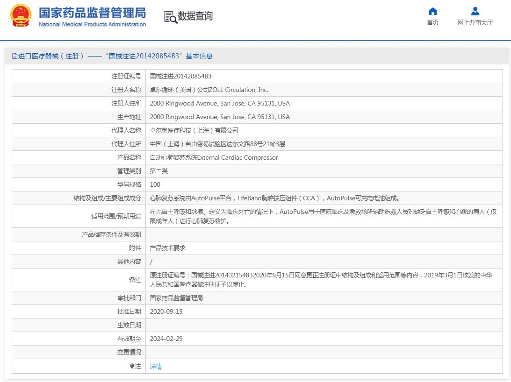Click the 审批部门 label cell
This screenshot has width=511, height=382.
click(x=79, y=298)
